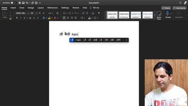Open the Layout tab
188x106 pixels.
pos(41,8)
